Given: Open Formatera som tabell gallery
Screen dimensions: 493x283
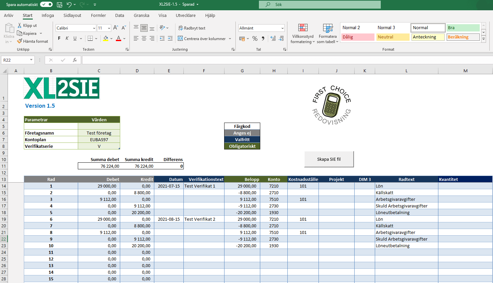Looking at the screenshot, I should pos(327,33).
